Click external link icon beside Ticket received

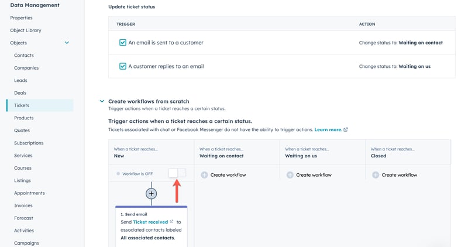tap(171, 222)
